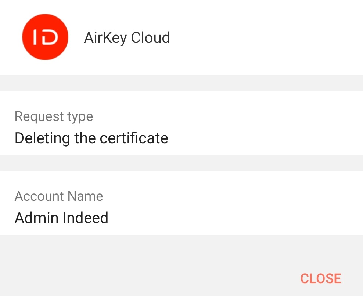Image resolution: width=363 pixels, height=296 pixels.
Task: Click the red ID logo icon
Action: [45, 37]
